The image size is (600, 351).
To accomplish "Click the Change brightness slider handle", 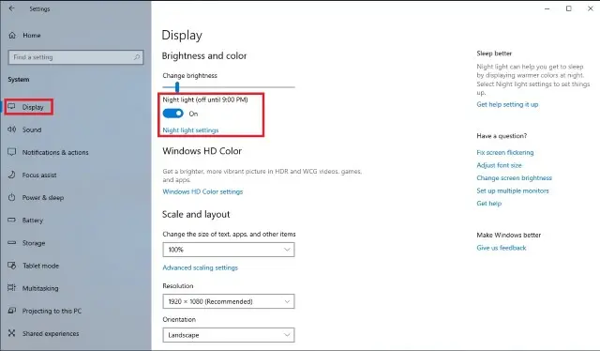I will pyautogui.click(x=177, y=87).
